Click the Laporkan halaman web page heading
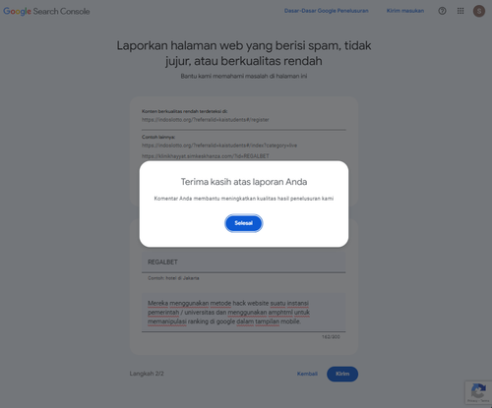 coord(244,53)
